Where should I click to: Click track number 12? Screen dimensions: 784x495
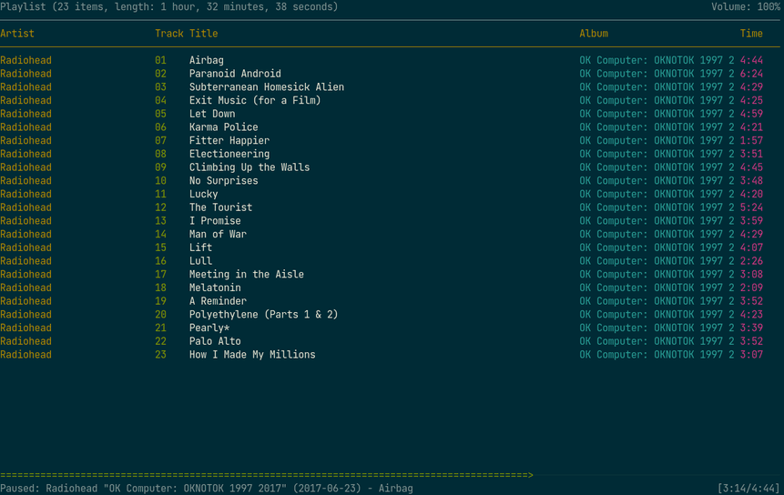(x=160, y=207)
